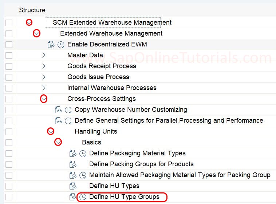276x204 pixels.
Task: Select Define HU Type Groups label
Action: (125, 197)
